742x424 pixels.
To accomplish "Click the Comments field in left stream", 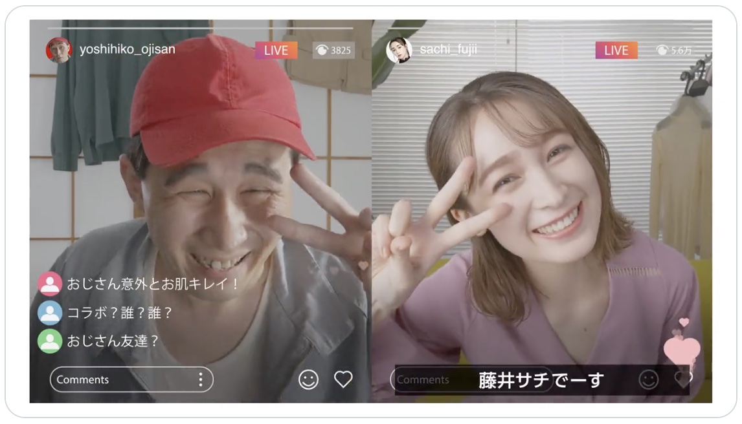I will (x=131, y=379).
